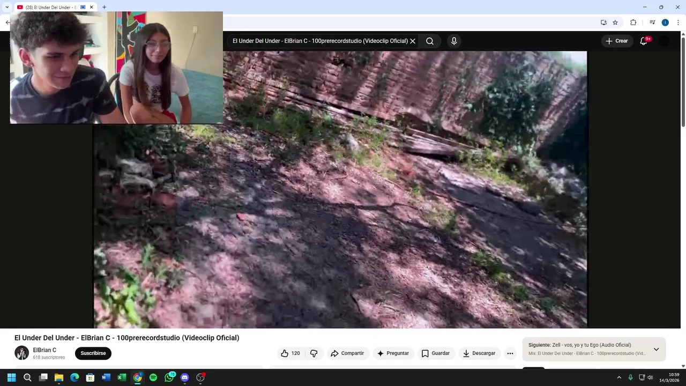Open Windows taskbar search
Screen dimensions: 686x386
[x=27, y=377]
